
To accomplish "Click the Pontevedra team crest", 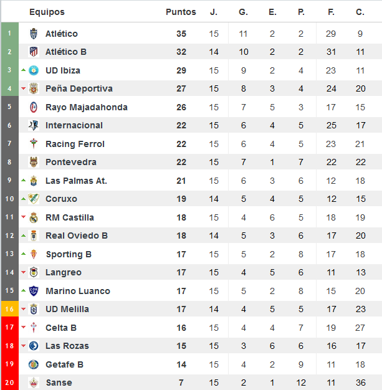I will tap(34, 162).
